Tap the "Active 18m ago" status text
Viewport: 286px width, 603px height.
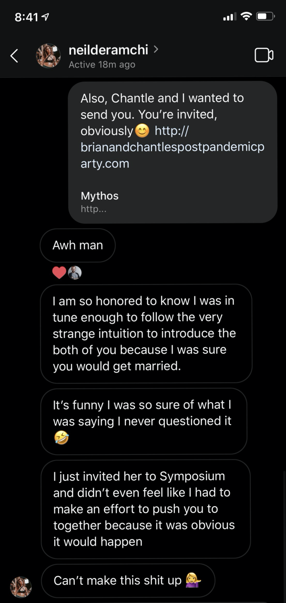tap(102, 64)
